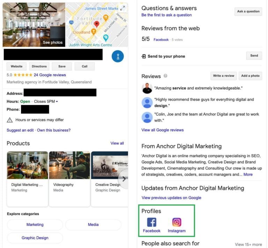The width and height of the screenshot is (268, 248).
Task: Click the 'Amazing service' review snippet
Action: 199,88
